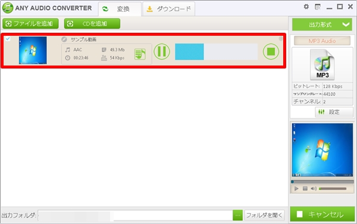This screenshot has width=357, height=224.
Task: Switch to the ダウンロード tab
Action: click(169, 9)
